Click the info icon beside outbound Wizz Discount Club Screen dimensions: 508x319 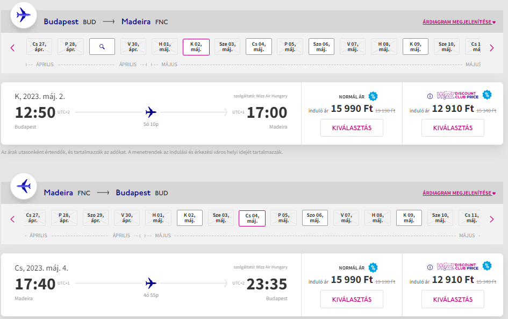(430, 96)
